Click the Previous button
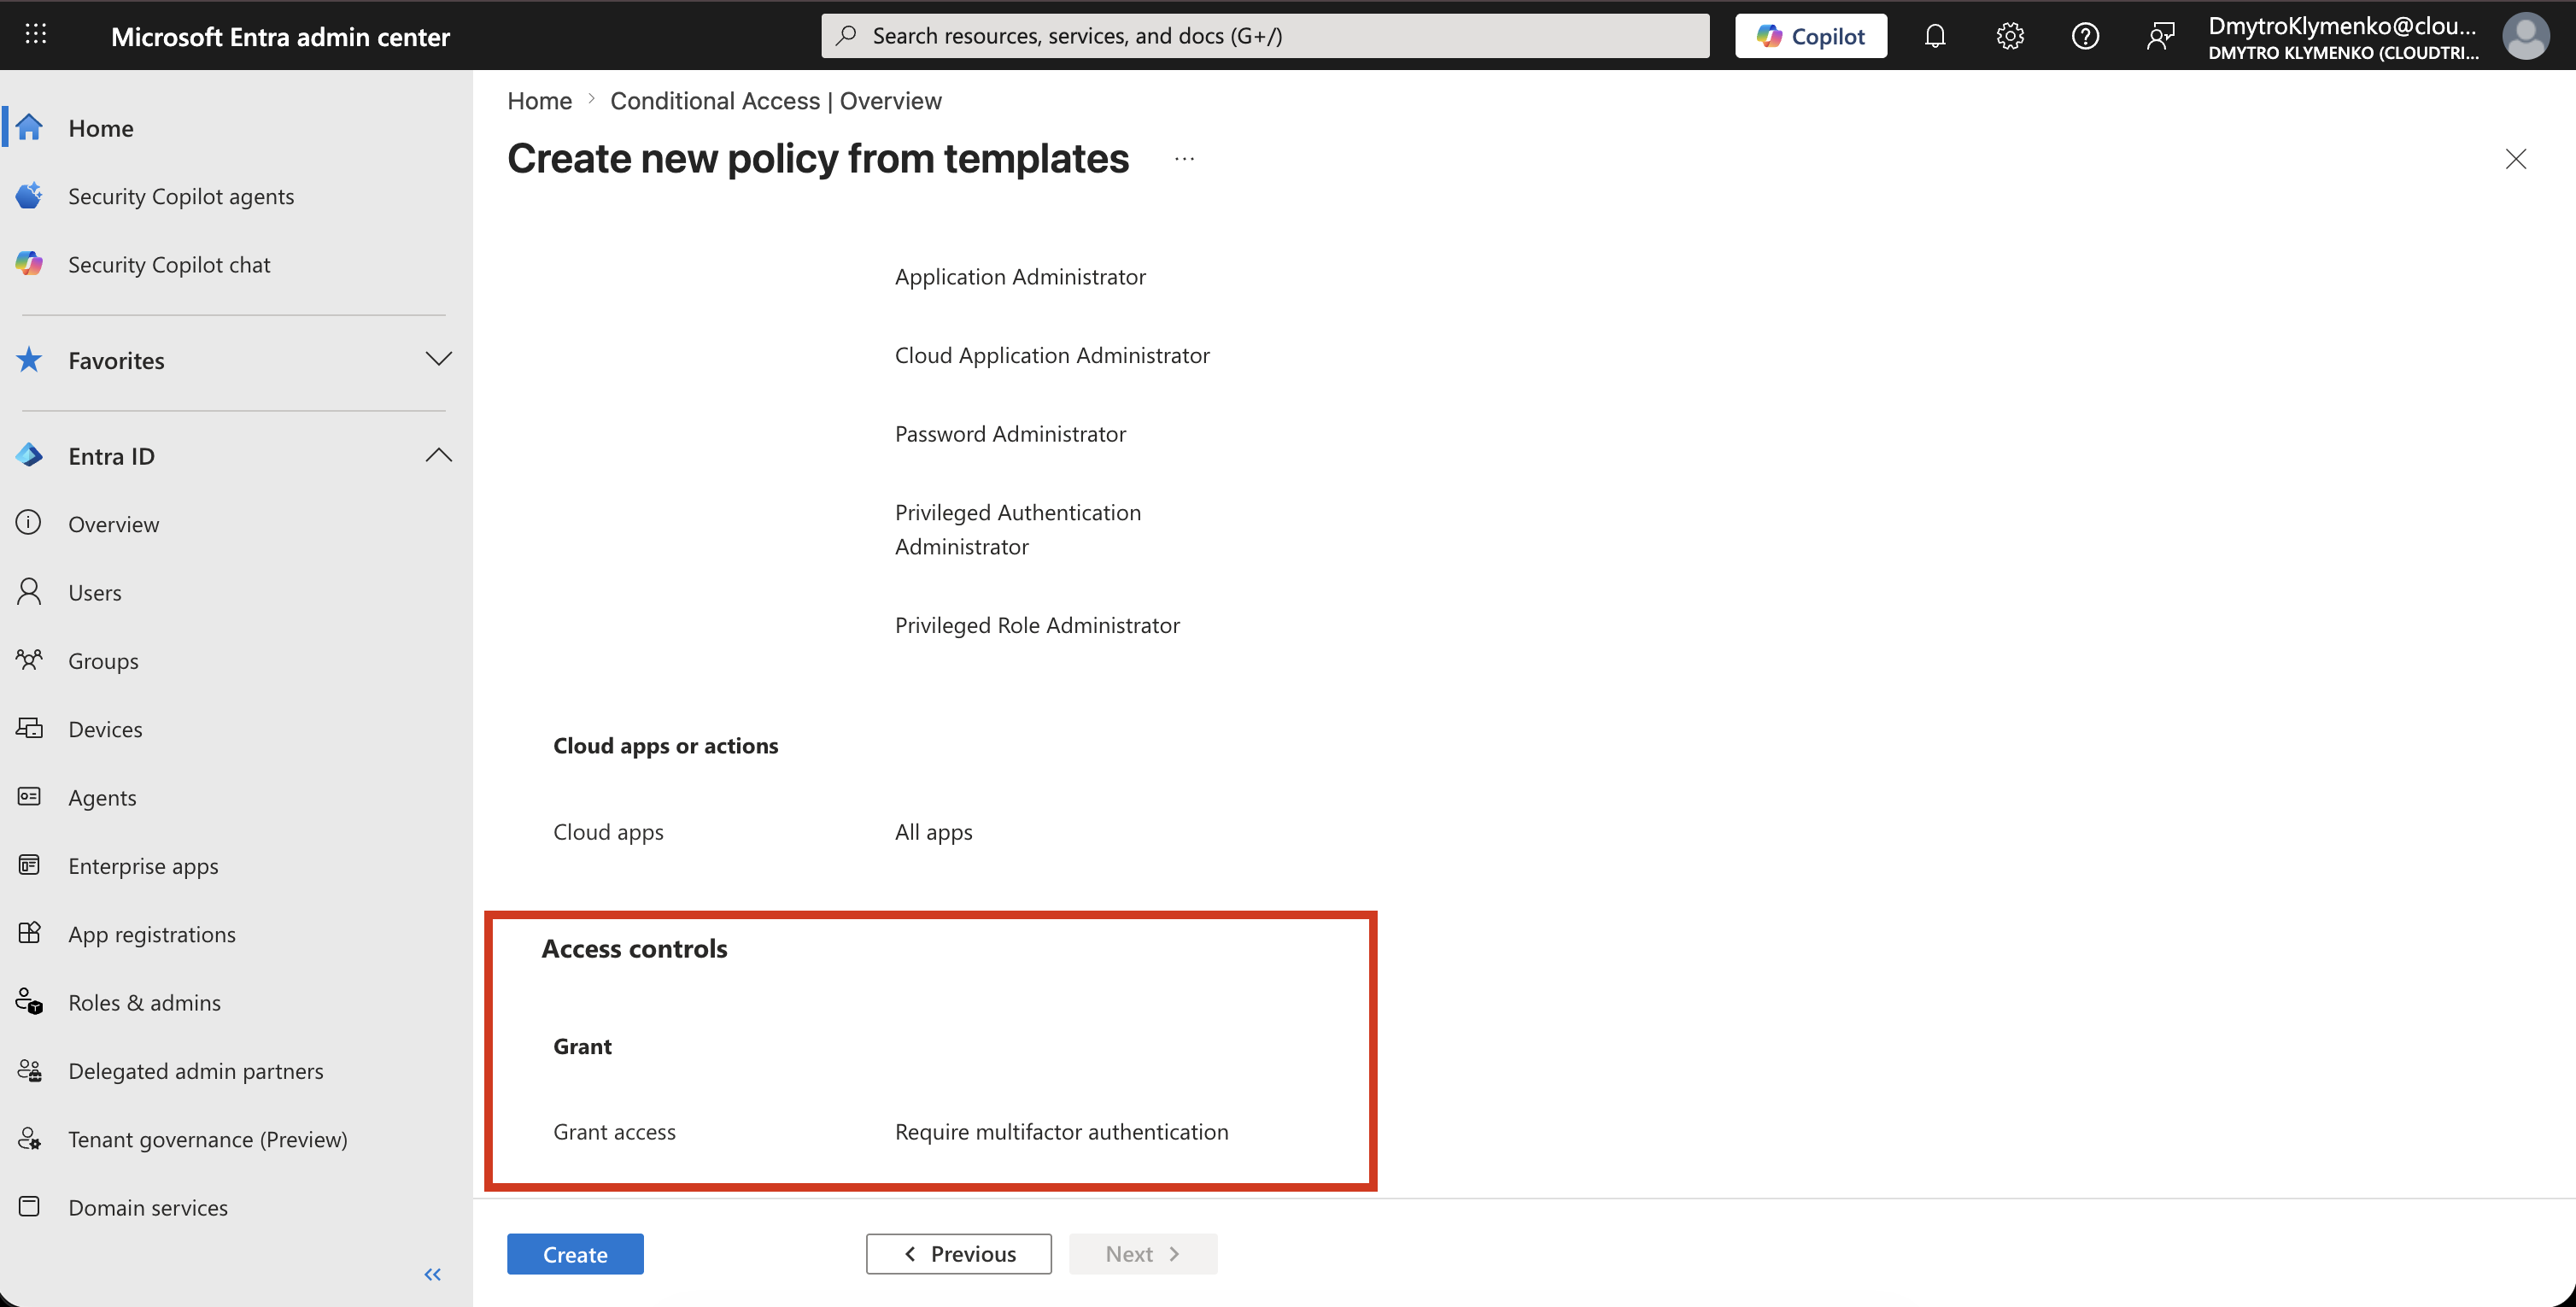Image resolution: width=2576 pixels, height=1307 pixels. (x=958, y=1254)
